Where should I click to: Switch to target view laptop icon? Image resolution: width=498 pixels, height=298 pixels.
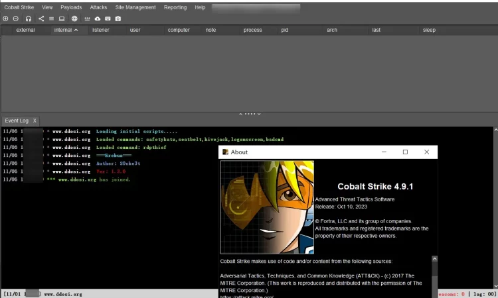coord(62,19)
